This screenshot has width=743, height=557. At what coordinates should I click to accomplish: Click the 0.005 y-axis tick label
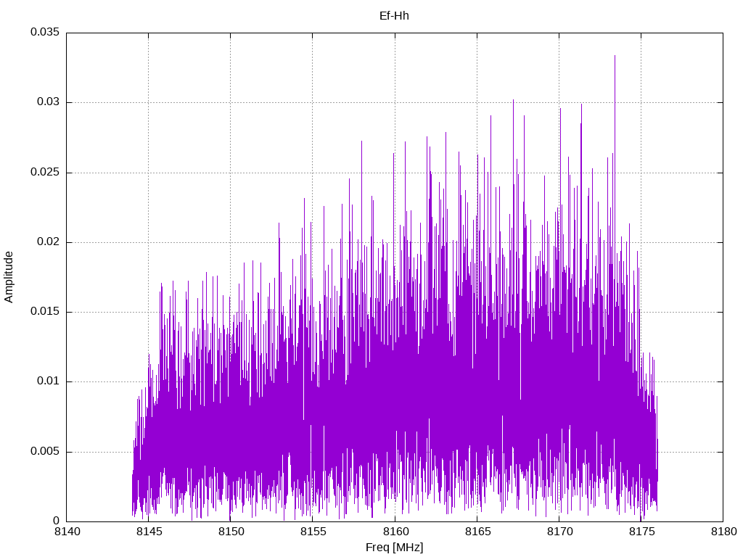[x=45, y=451]
